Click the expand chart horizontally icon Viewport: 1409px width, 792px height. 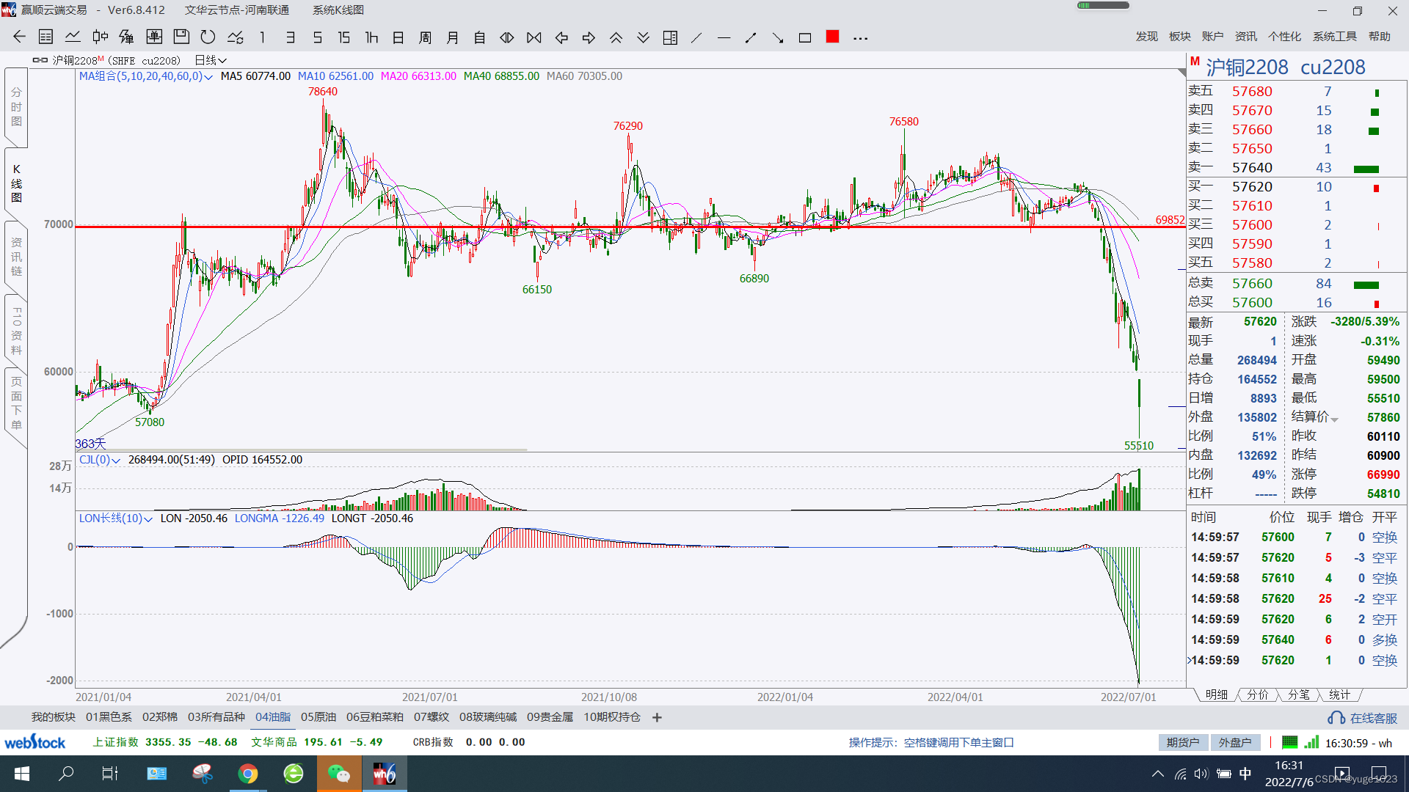[x=507, y=37]
